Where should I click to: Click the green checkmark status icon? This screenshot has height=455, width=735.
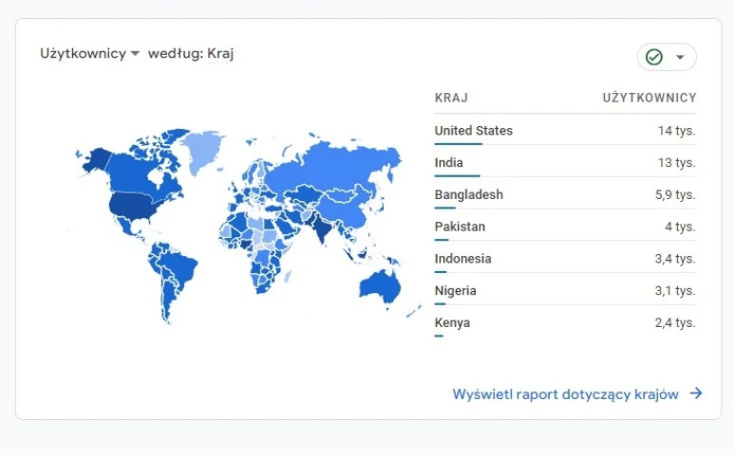click(x=654, y=57)
